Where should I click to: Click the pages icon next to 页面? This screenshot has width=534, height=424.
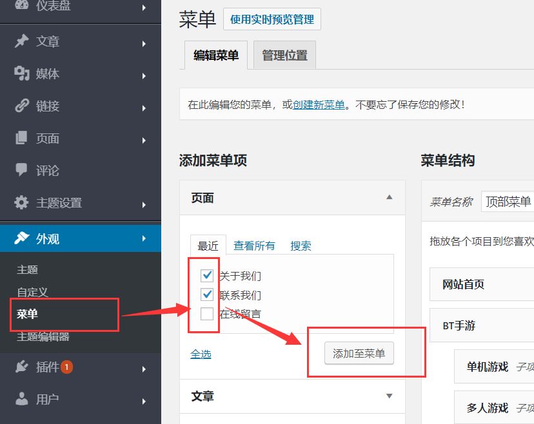(21, 138)
